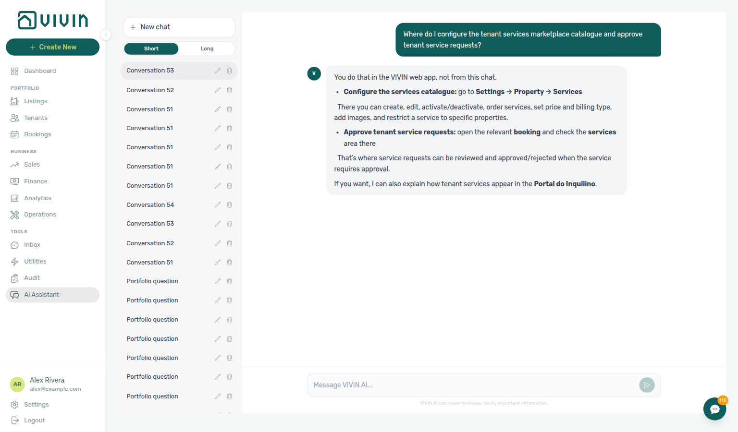Screen dimensions: 738x432
Task: Click the Analytics chart icon
Action: 15,198
